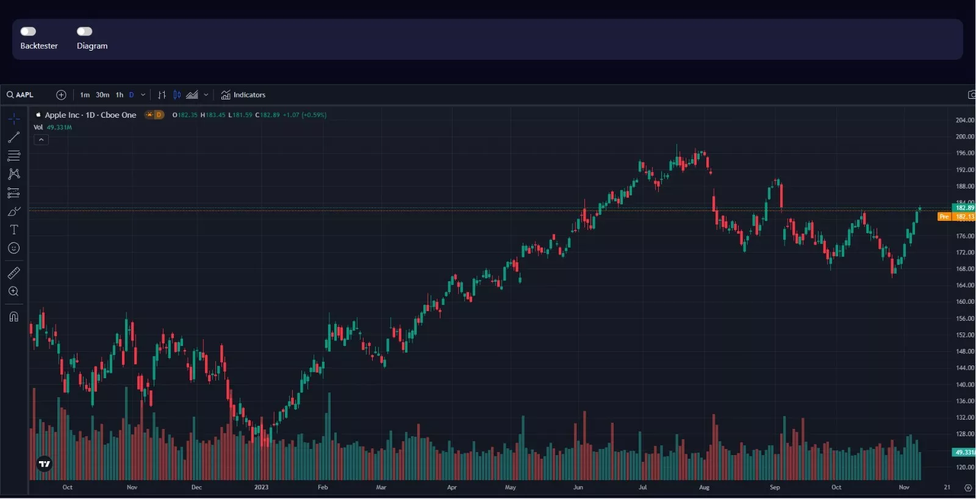Click the 200.00 price axis label
The image size is (976, 499).
[x=965, y=137]
